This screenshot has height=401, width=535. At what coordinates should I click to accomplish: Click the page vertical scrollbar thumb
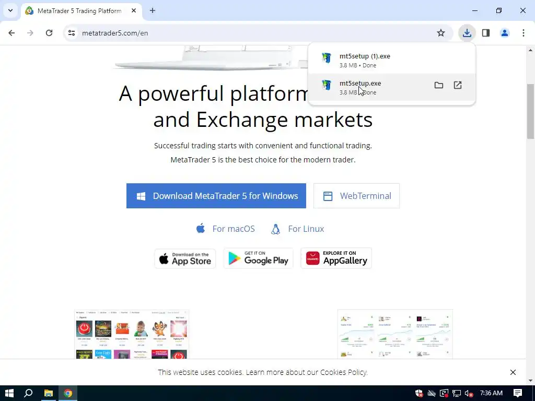[x=530, y=112]
